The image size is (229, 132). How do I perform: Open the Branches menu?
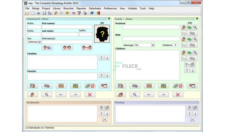coord(68,8)
